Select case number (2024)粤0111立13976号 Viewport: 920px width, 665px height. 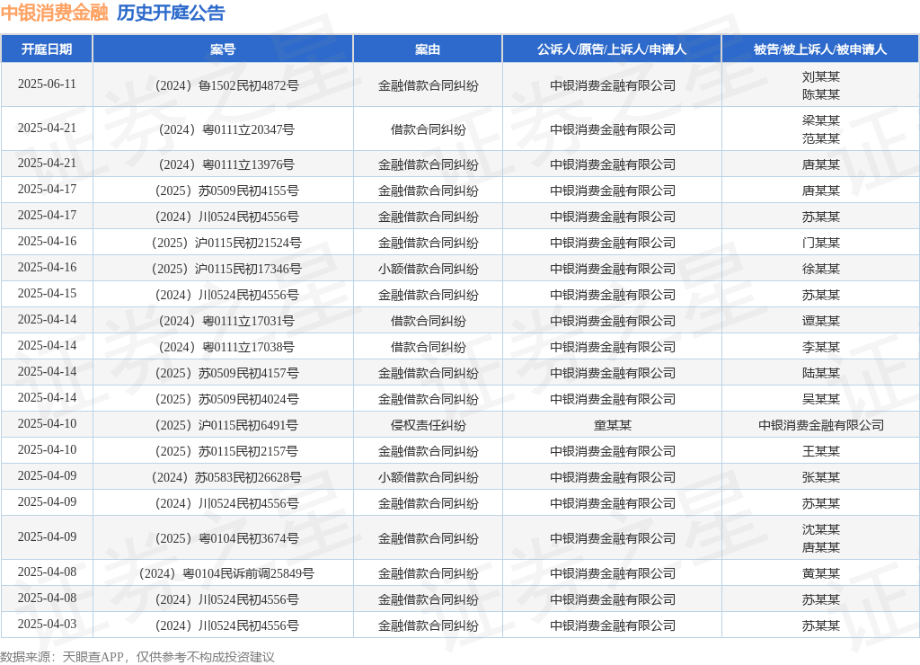(226, 165)
